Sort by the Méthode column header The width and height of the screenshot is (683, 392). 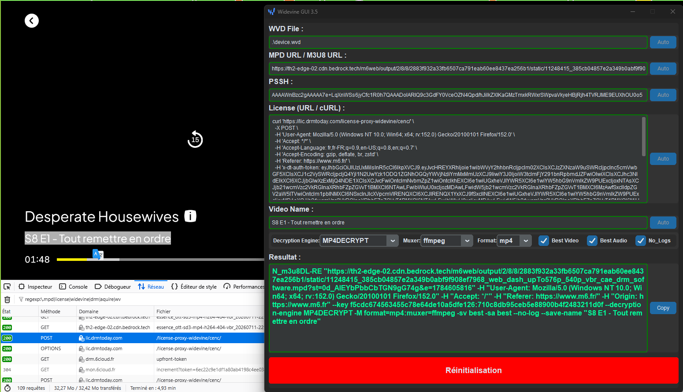pyautogui.click(x=57, y=311)
